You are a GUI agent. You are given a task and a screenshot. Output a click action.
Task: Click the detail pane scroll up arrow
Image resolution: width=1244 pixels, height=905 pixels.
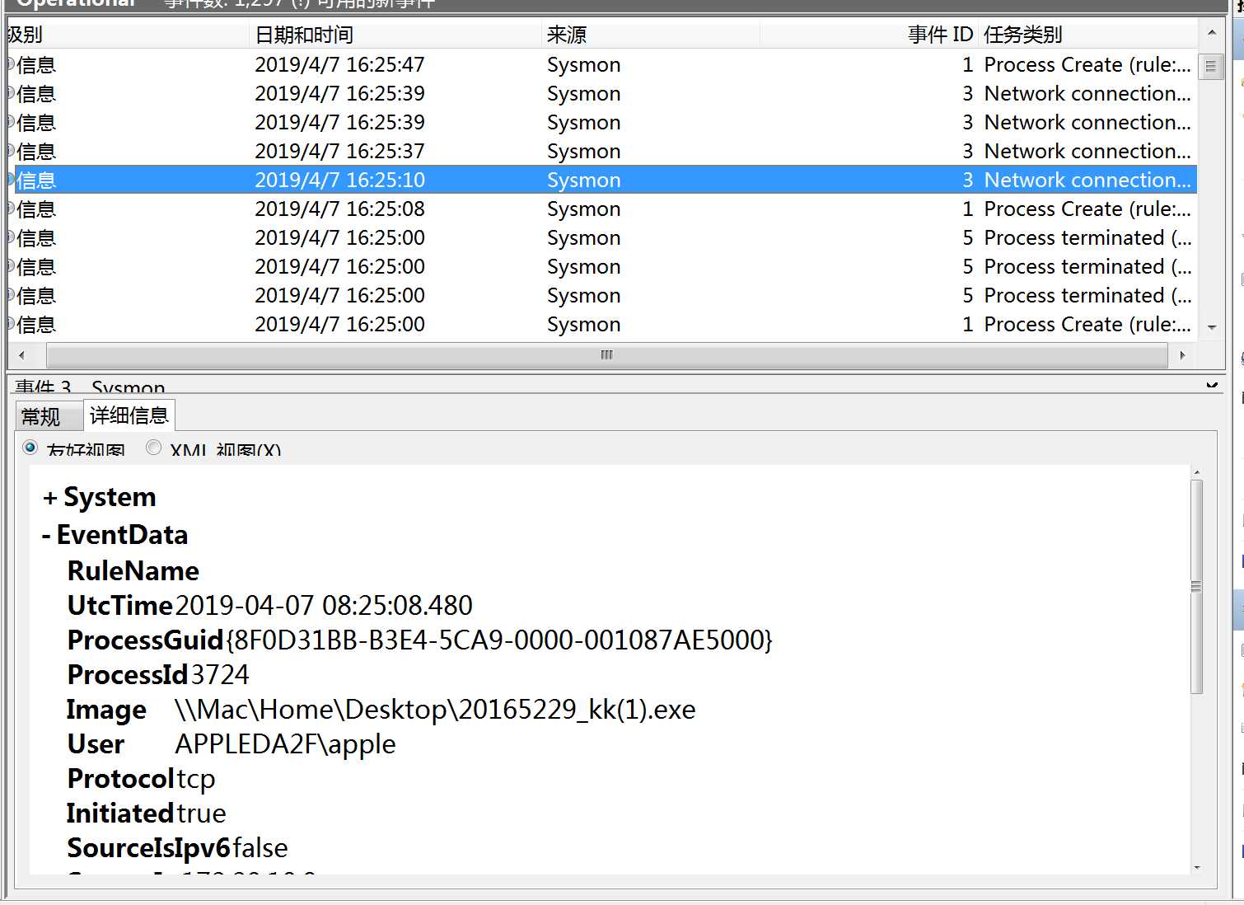click(x=1196, y=472)
